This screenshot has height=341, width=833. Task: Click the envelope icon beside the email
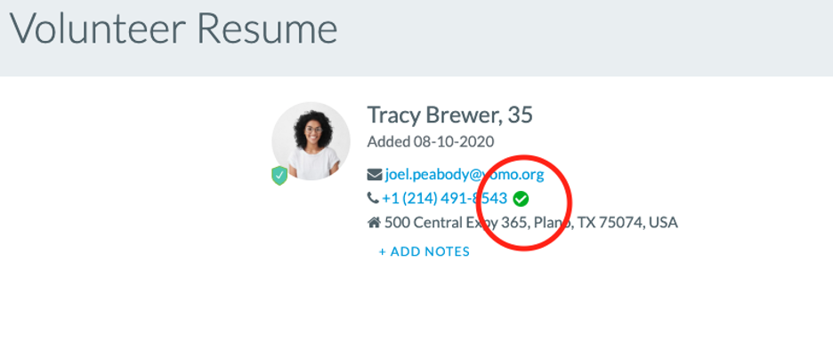(x=375, y=174)
